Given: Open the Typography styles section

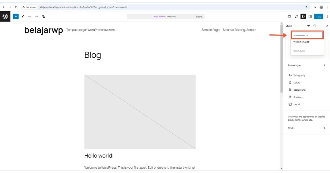Looking at the screenshot, I should 300,75.
